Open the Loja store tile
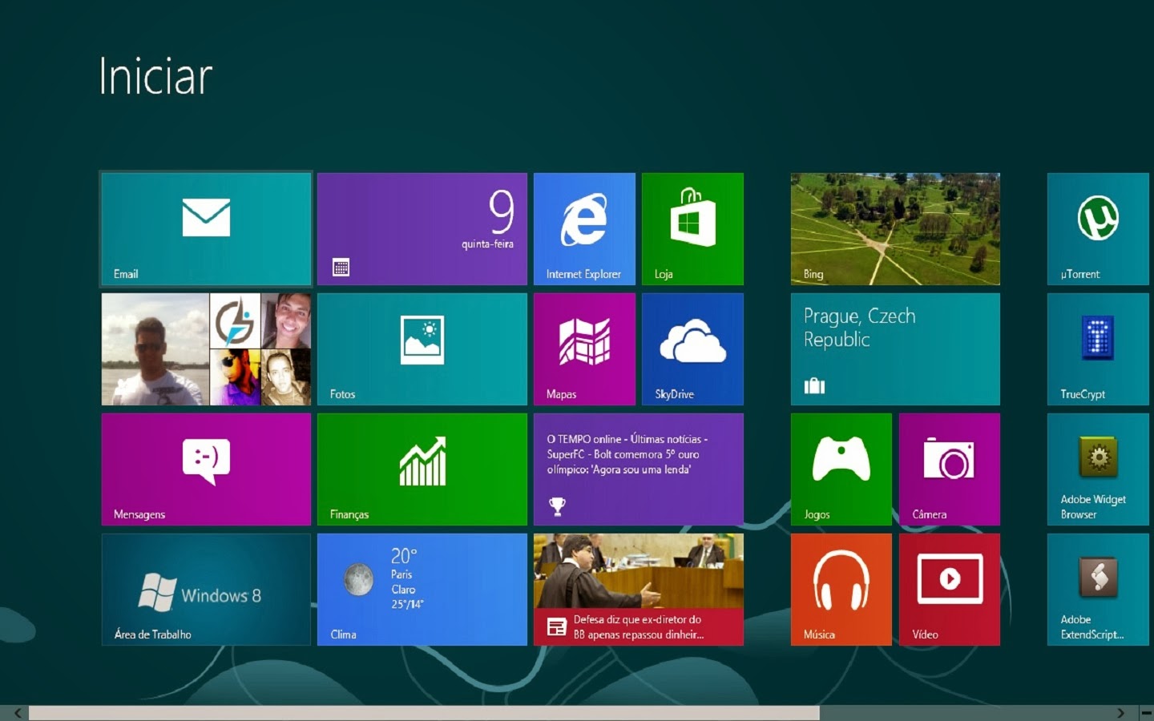The image size is (1154, 721). pyautogui.click(x=692, y=229)
